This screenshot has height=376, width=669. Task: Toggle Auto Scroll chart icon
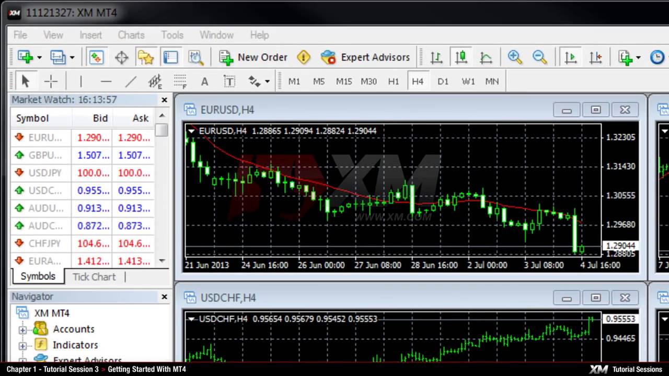pos(570,57)
